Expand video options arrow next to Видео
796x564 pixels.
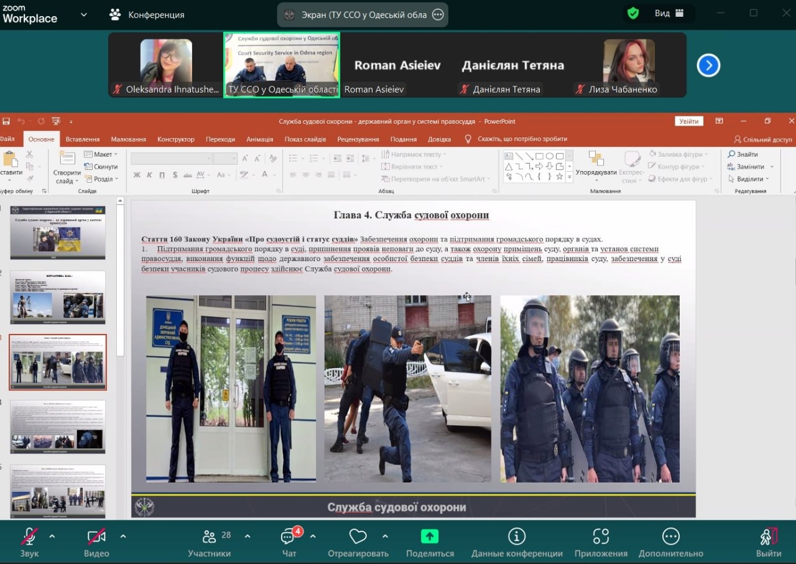tap(123, 536)
